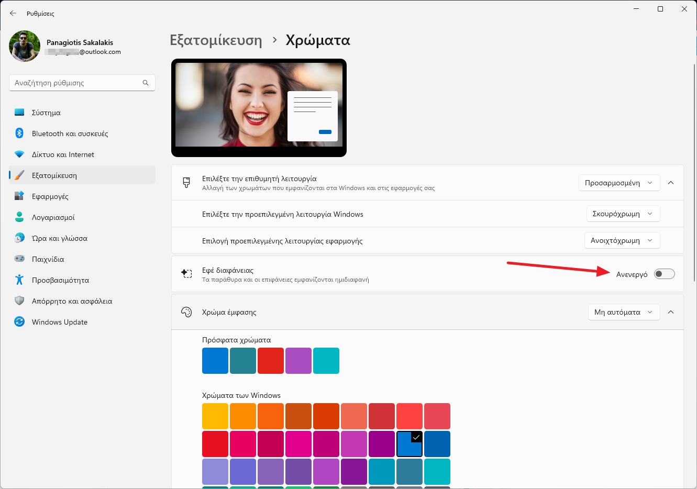
Task: Open the Προσαρμοσμένη mode dropdown
Action: coord(619,183)
